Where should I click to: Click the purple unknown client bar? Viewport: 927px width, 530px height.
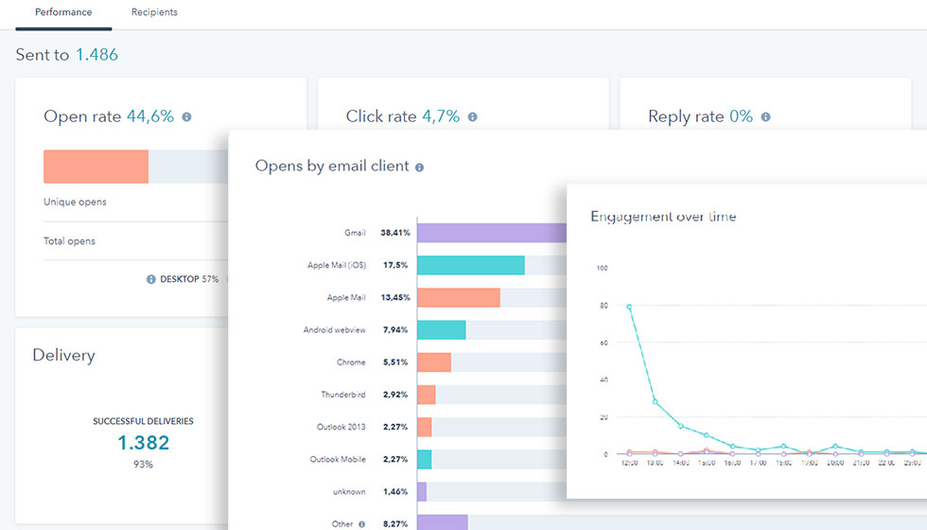(422, 491)
